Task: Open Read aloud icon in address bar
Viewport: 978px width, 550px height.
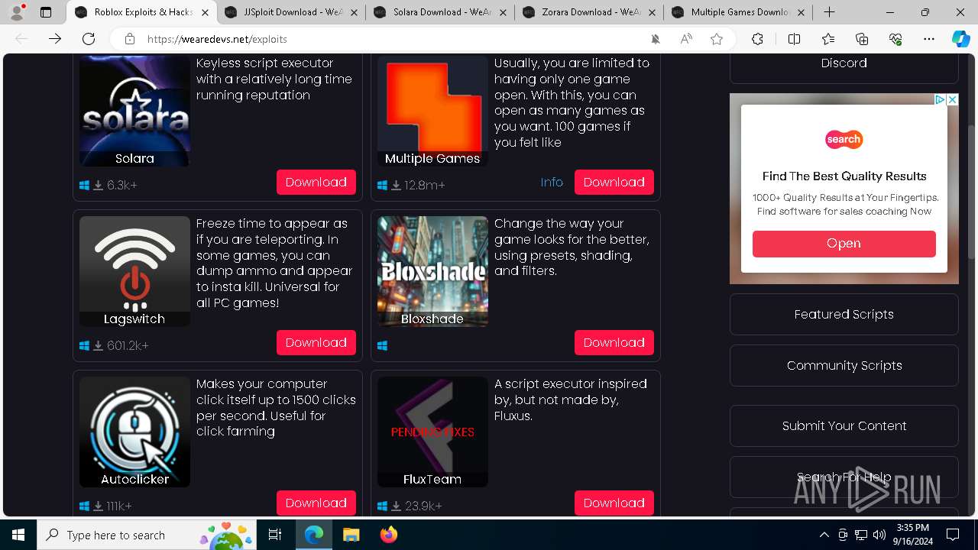Action: click(x=686, y=39)
